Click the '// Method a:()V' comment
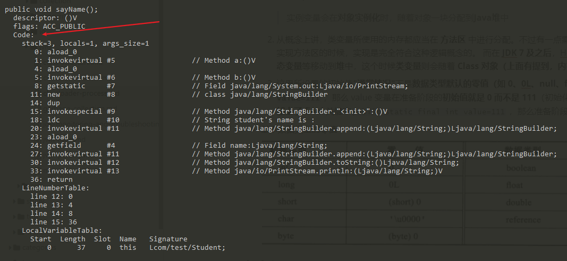 pyautogui.click(x=224, y=61)
